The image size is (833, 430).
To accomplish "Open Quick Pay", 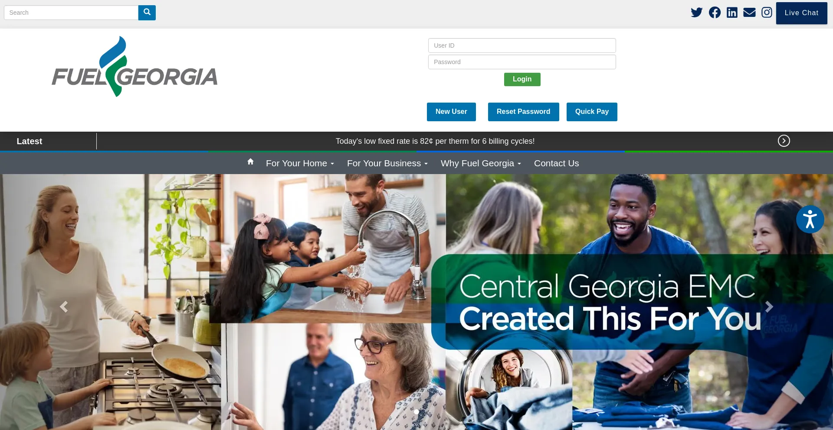I will tap(592, 112).
